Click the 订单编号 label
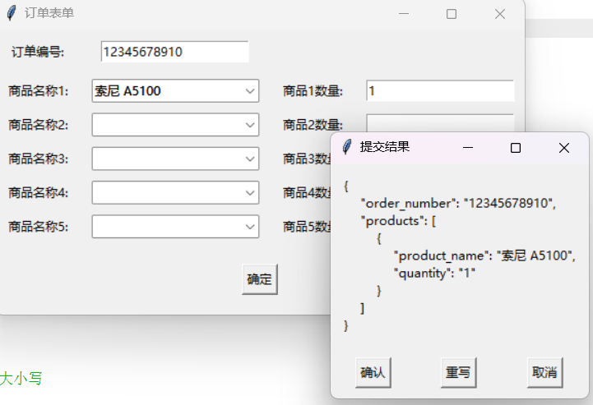 [38, 52]
